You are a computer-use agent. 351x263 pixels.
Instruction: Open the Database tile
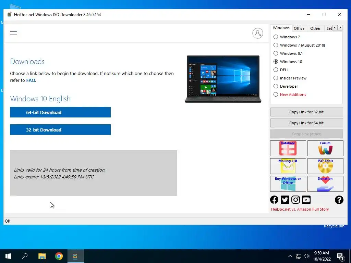tap(288, 148)
